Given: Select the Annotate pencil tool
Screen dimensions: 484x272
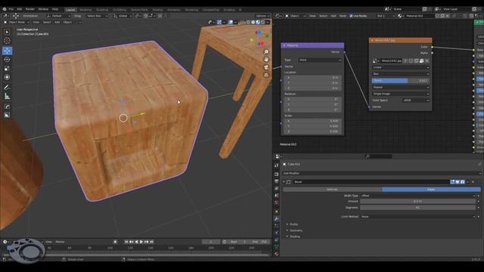Looking at the screenshot, I should pos(7,88).
